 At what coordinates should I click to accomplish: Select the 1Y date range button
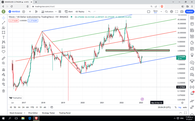(x=37, y=107)
